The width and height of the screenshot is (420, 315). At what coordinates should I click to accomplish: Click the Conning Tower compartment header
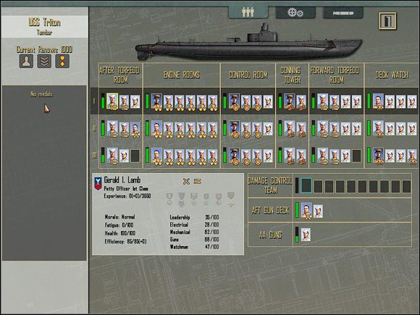(292, 75)
